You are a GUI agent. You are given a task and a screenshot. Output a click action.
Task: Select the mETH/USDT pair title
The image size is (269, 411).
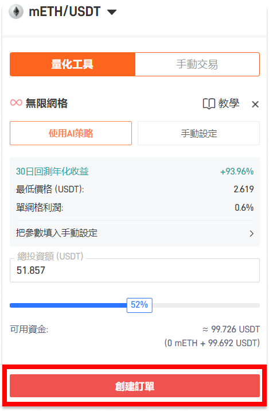65,12
